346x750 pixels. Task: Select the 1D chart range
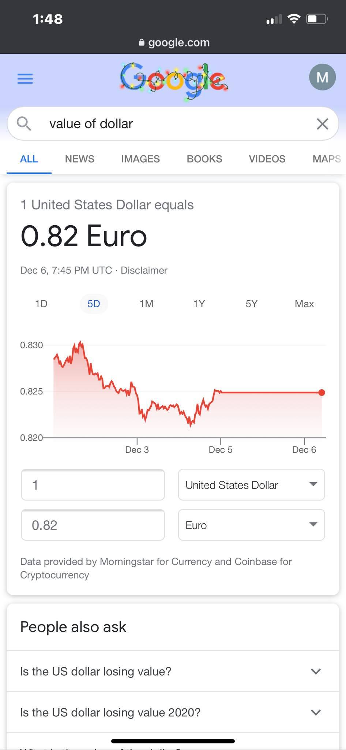point(41,304)
